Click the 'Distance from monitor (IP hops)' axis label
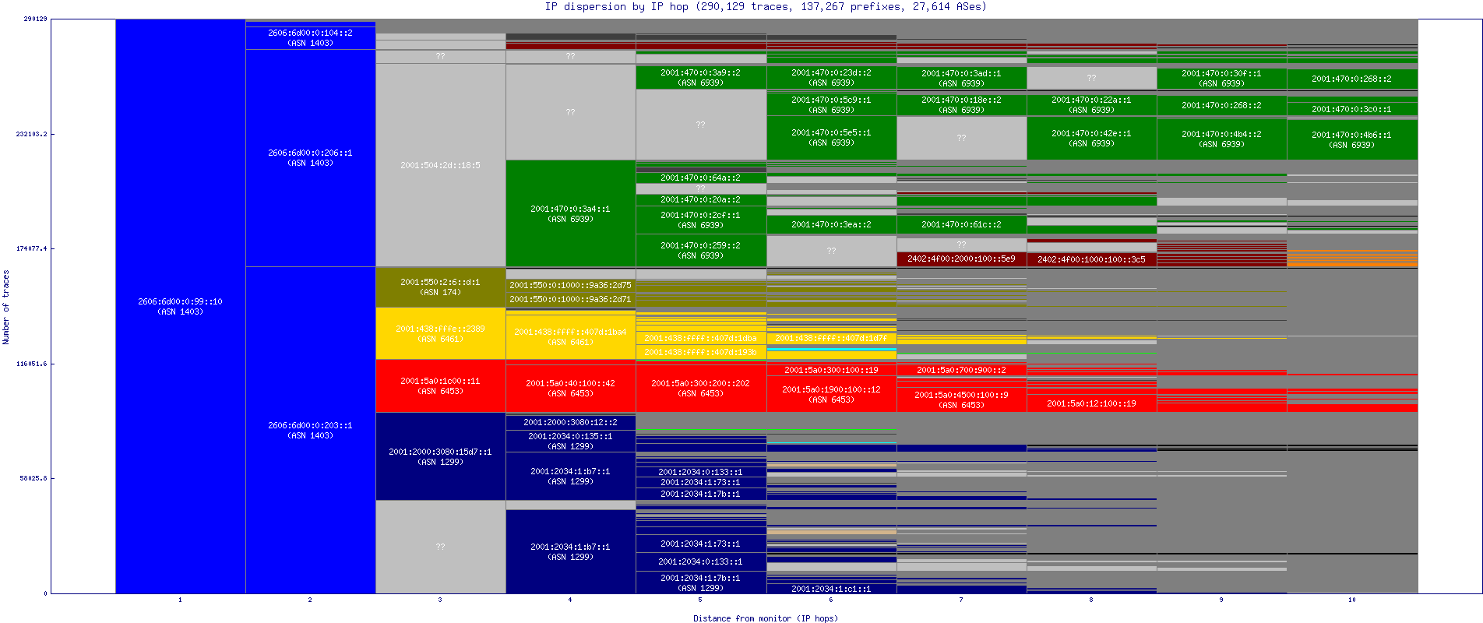Image resolution: width=1483 pixels, height=623 pixels. (x=766, y=618)
